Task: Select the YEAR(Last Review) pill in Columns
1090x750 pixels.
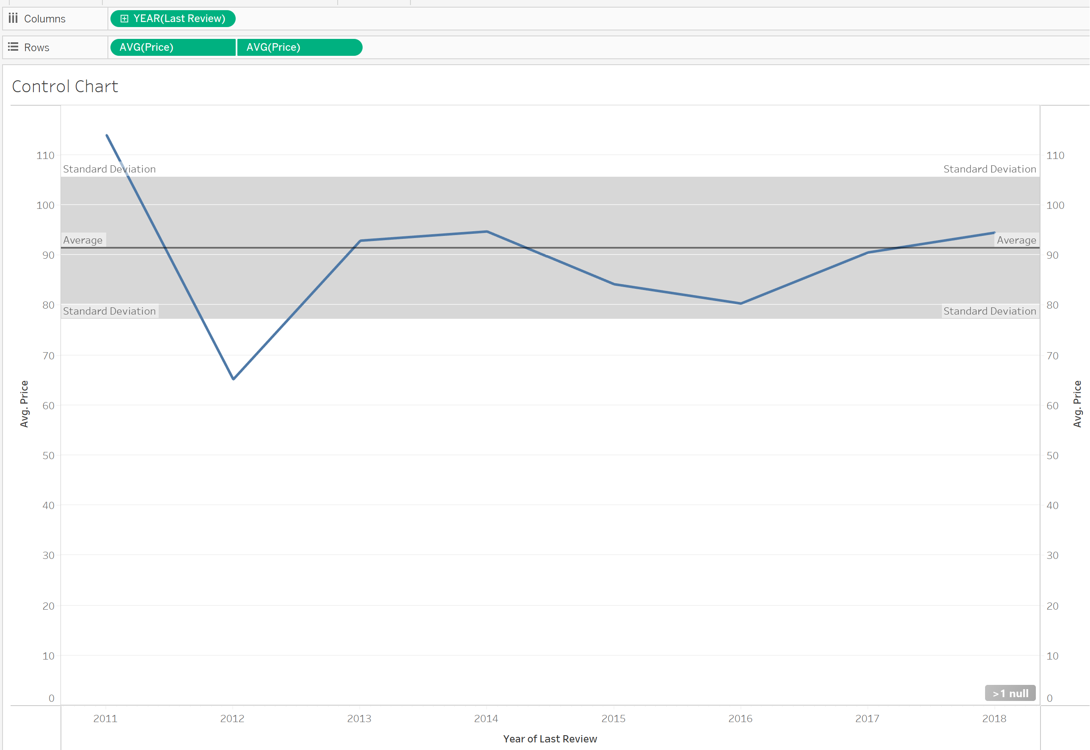Action: pos(179,19)
